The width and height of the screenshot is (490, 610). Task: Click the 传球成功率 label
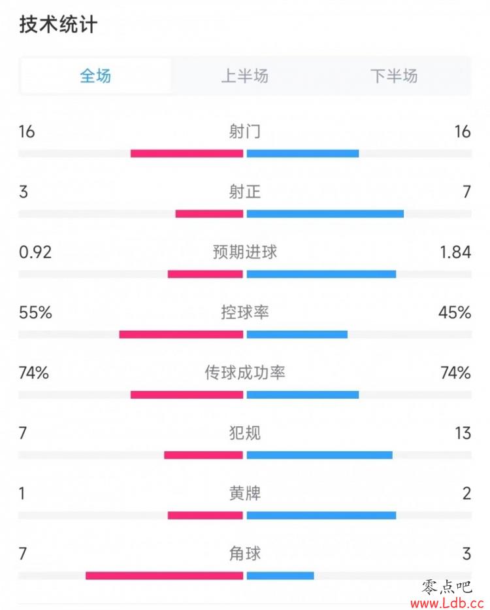click(244, 373)
